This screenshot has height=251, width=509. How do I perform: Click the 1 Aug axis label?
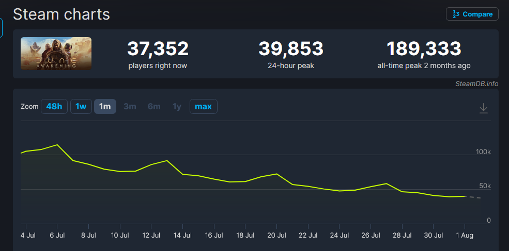(465, 236)
